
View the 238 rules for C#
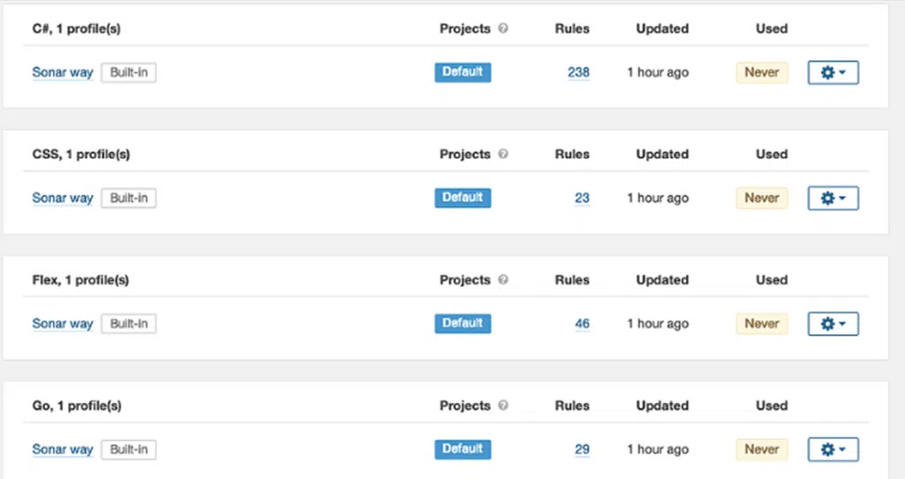click(x=578, y=72)
